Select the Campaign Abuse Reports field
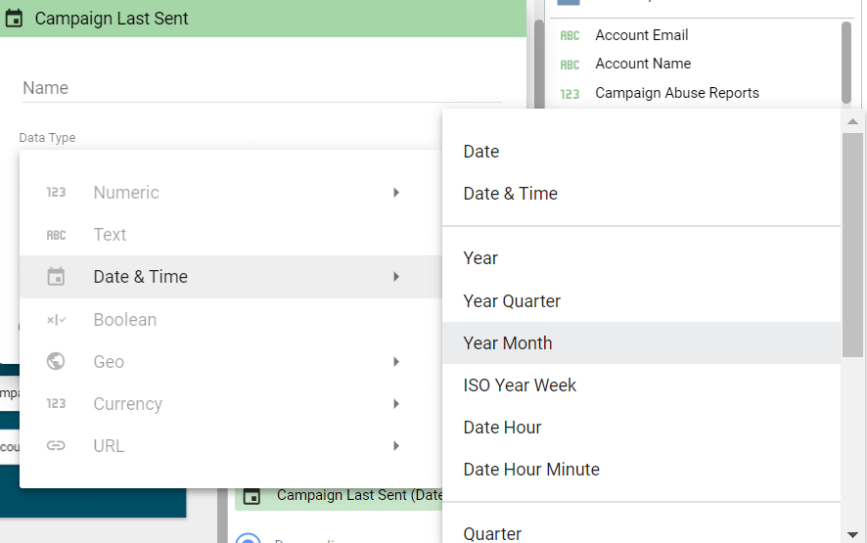The image size is (867, 543). point(676,93)
